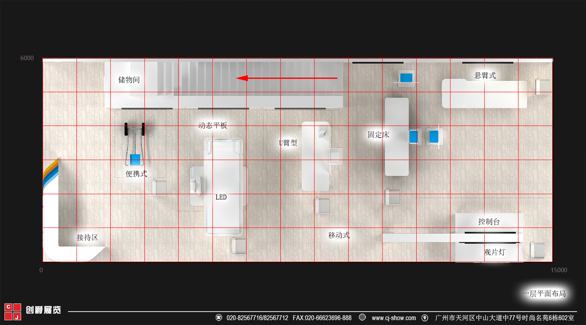Viewport: 586px width, 325px height.
Task: Click the location pin icon before the address
Action: pos(425,318)
